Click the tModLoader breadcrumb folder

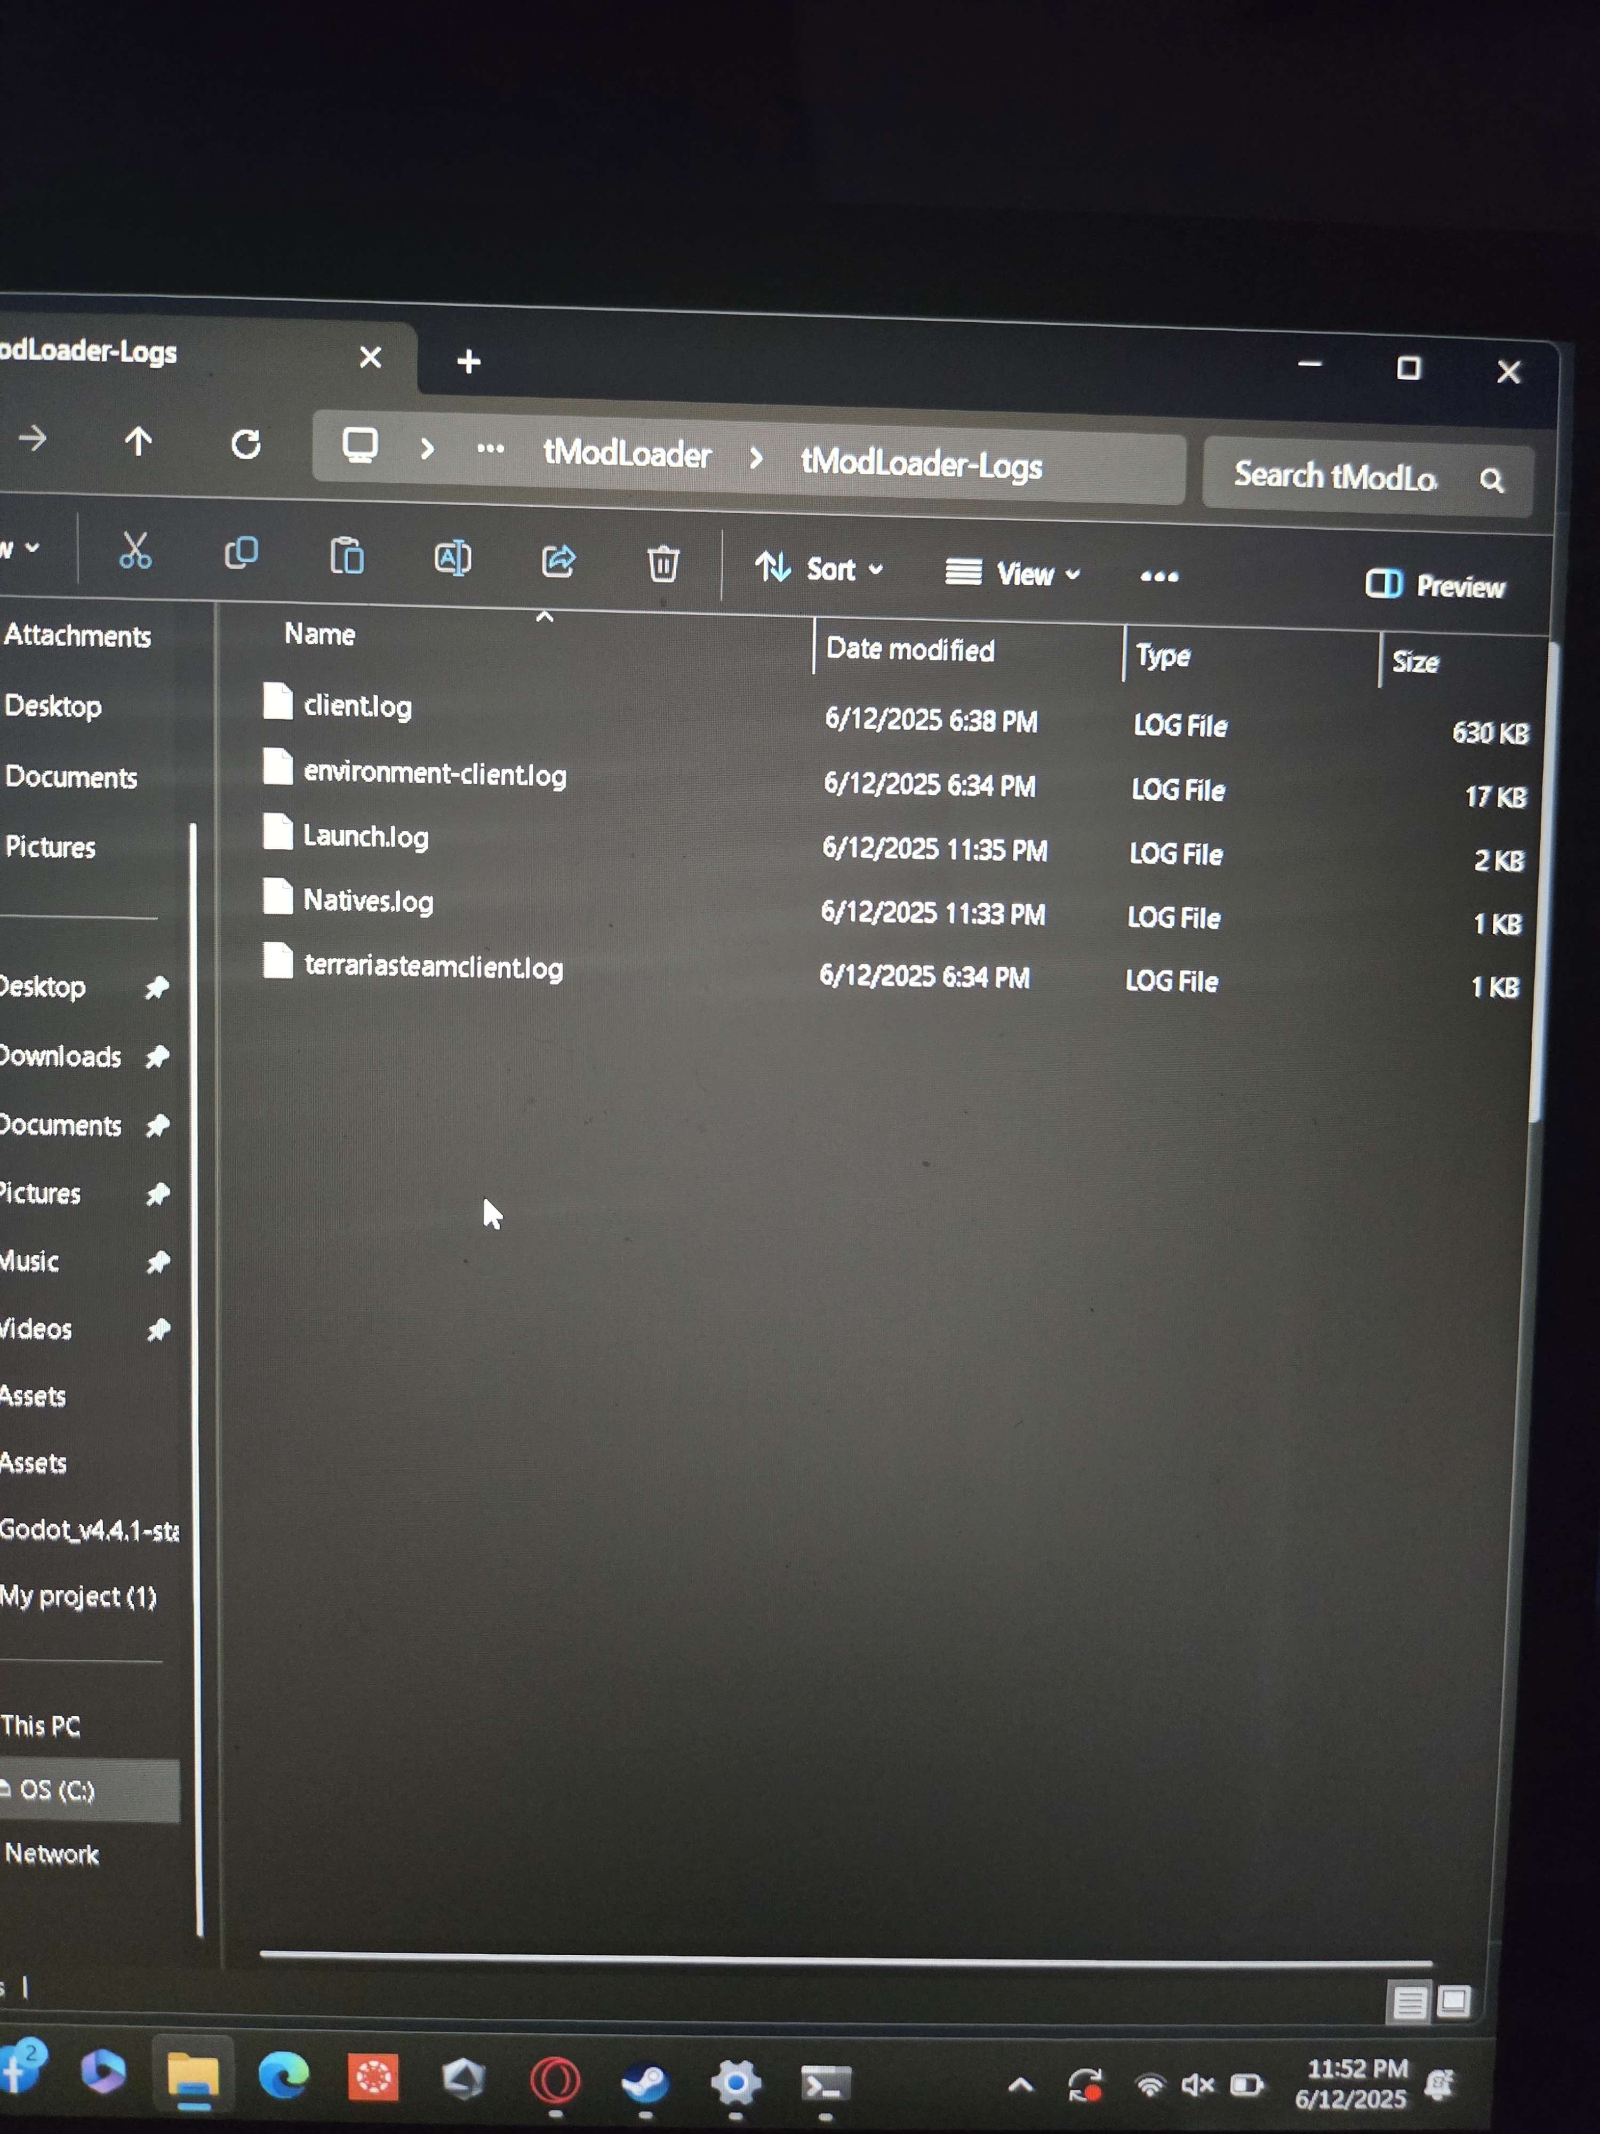627,453
